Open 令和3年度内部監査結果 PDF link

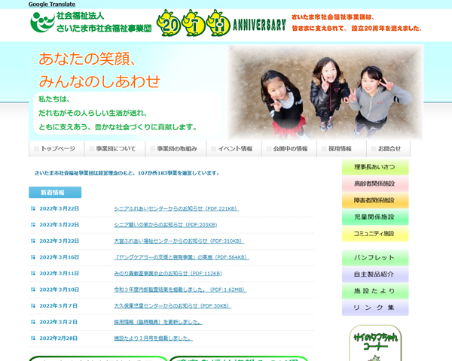(x=180, y=290)
